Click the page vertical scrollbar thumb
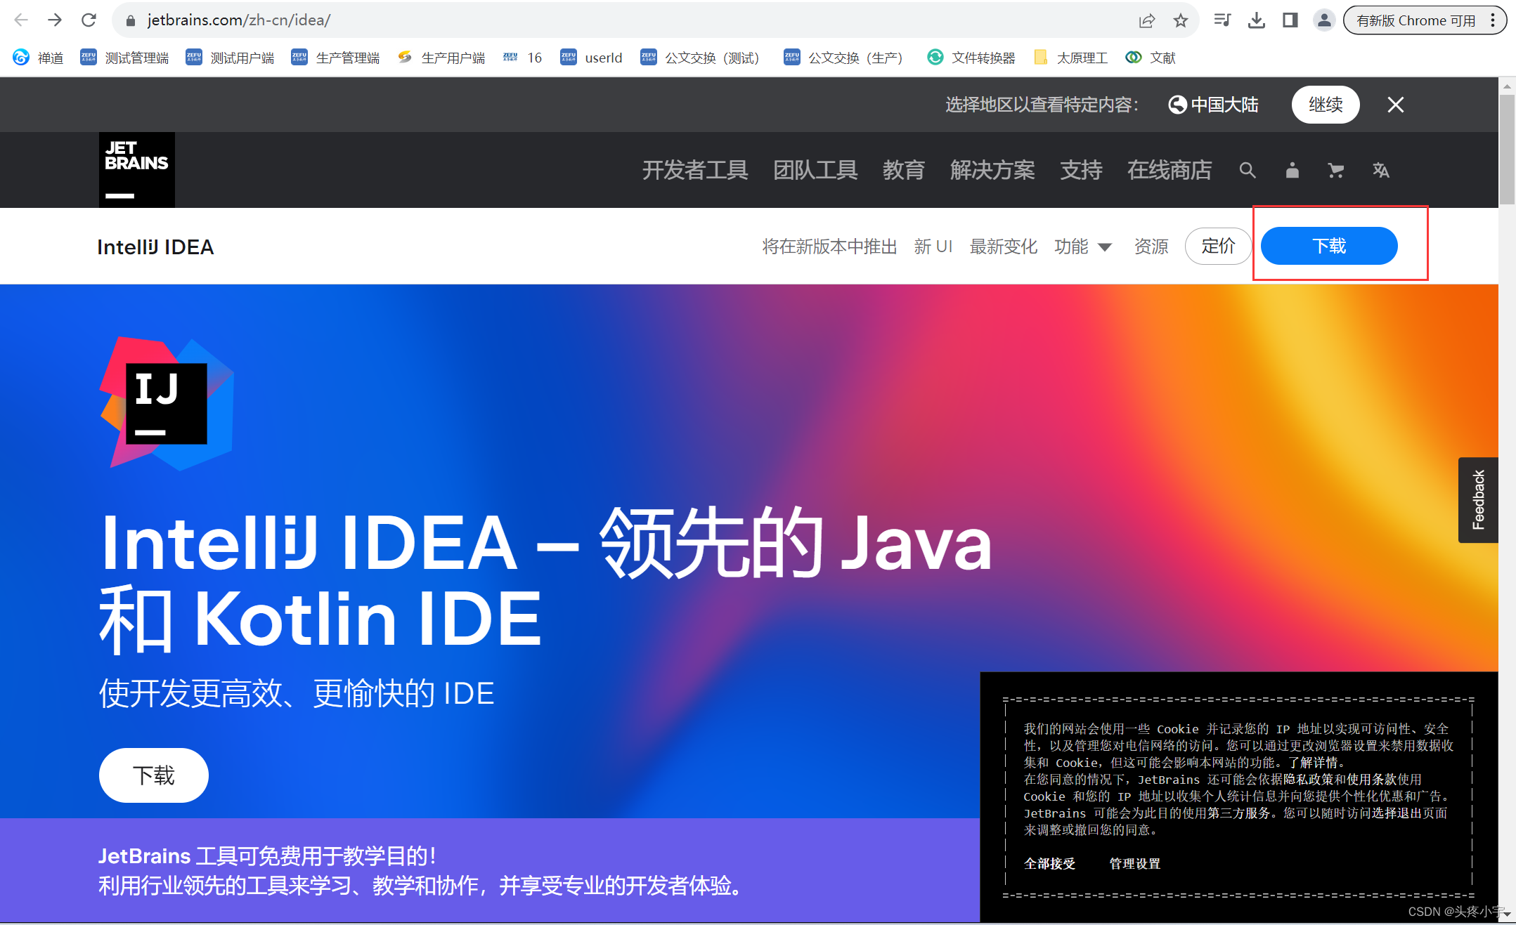1516x925 pixels. [1507, 150]
